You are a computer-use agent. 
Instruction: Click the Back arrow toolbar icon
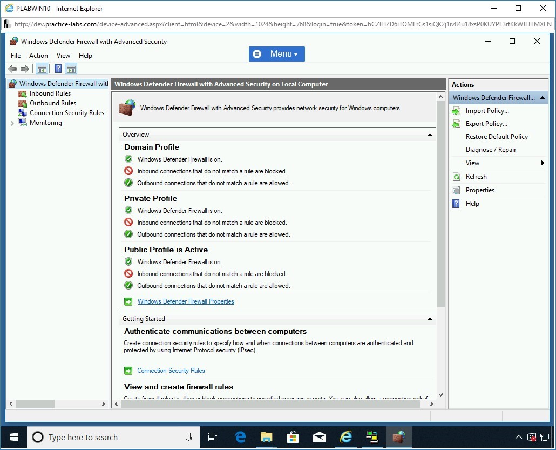(x=12, y=69)
